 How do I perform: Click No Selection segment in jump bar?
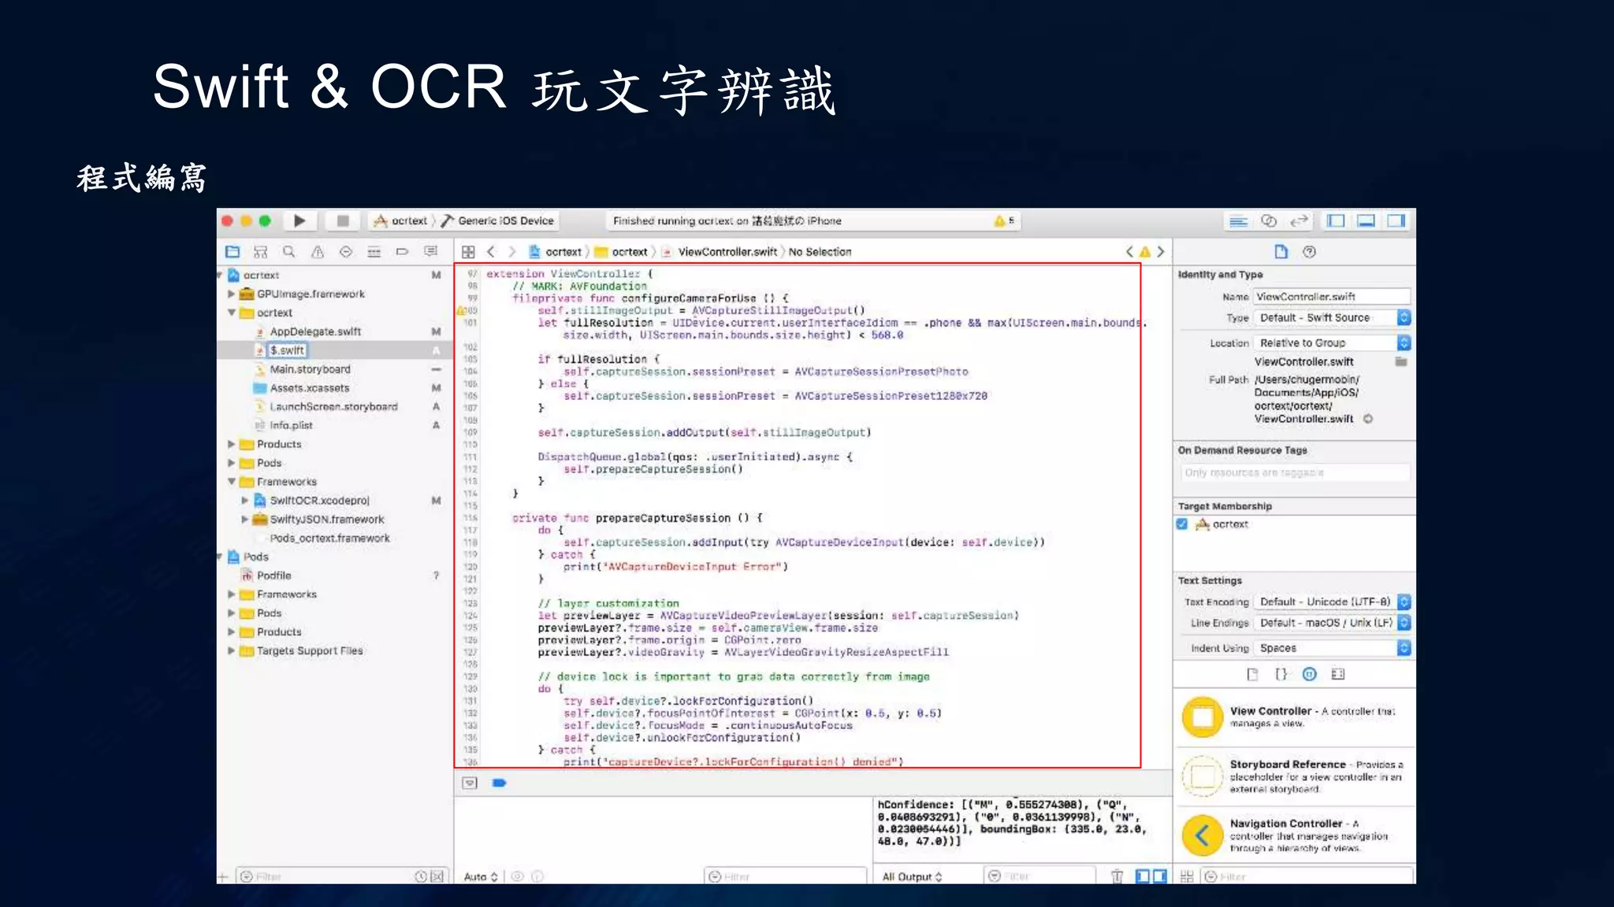coord(820,252)
